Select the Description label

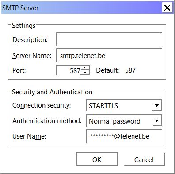pos(30,40)
